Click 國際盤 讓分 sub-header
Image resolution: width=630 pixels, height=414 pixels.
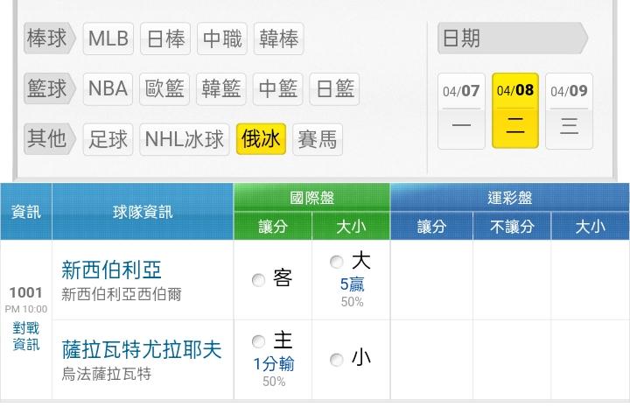click(273, 227)
